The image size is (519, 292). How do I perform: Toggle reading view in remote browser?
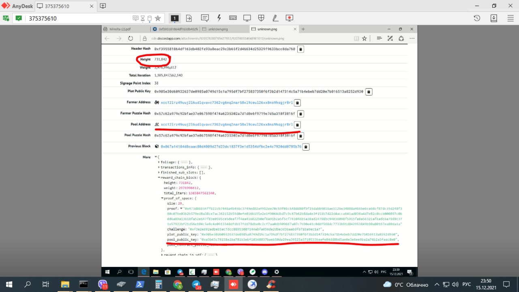(356, 38)
